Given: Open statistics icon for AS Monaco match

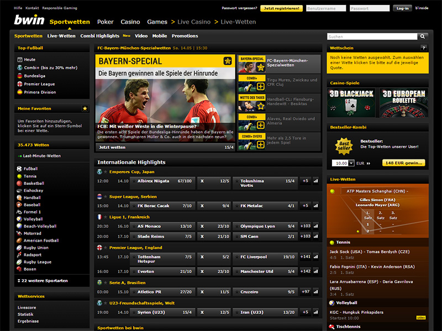Looking at the screenshot, I should 315,226.
